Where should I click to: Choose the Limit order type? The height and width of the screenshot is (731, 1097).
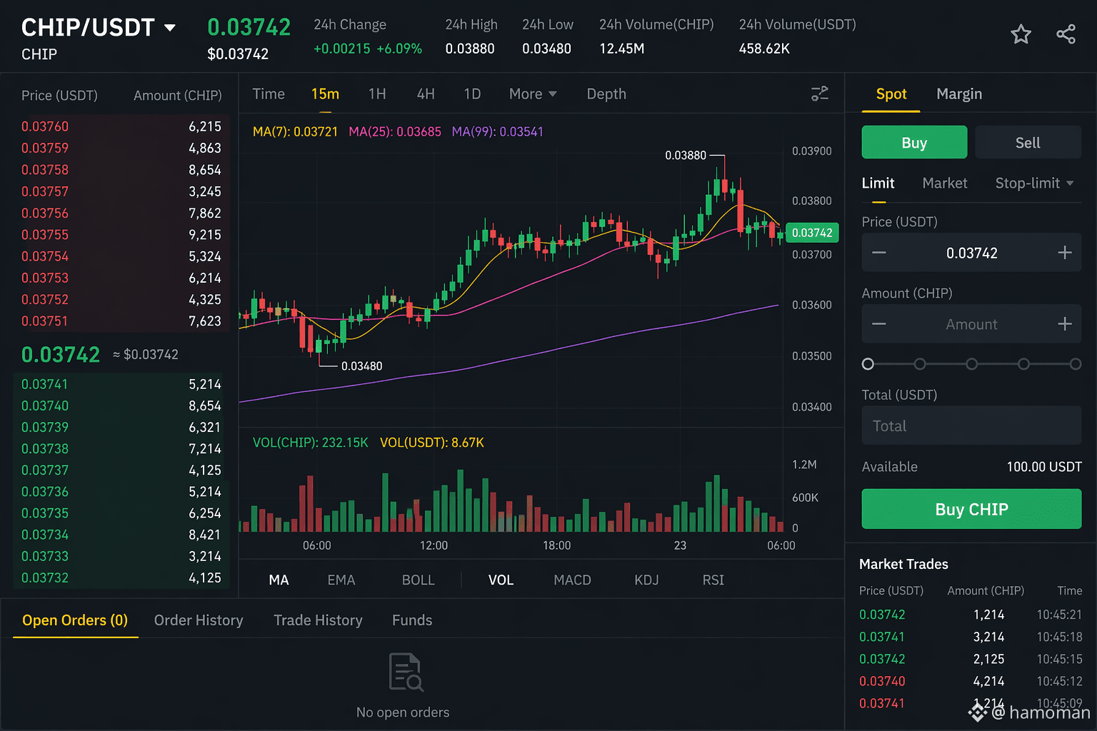pyautogui.click(x=878, y=183)
